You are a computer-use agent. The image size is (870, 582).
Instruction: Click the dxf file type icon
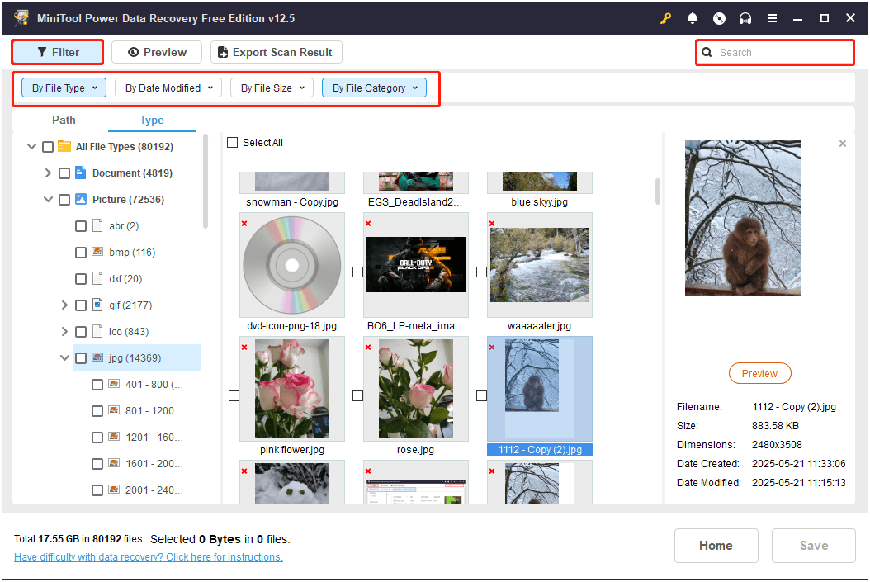97,278
